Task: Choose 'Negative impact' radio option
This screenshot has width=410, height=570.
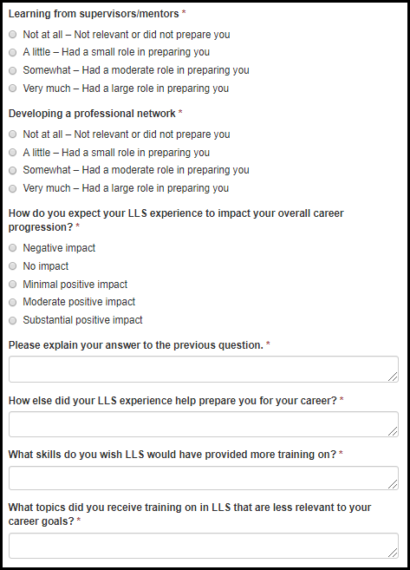Action: coord(13,248)
